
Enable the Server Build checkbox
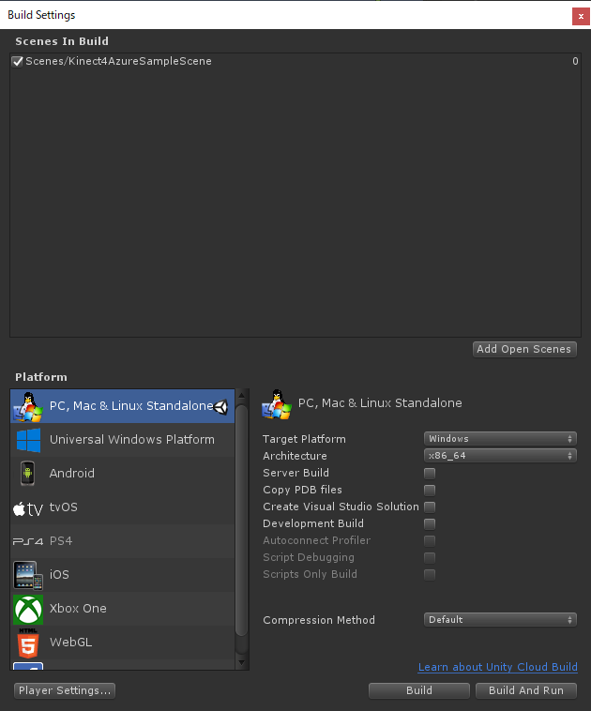[x=430, y=474]
